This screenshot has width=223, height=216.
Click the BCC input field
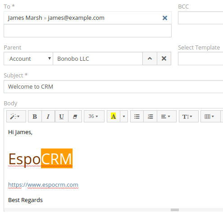coord(200,18)
